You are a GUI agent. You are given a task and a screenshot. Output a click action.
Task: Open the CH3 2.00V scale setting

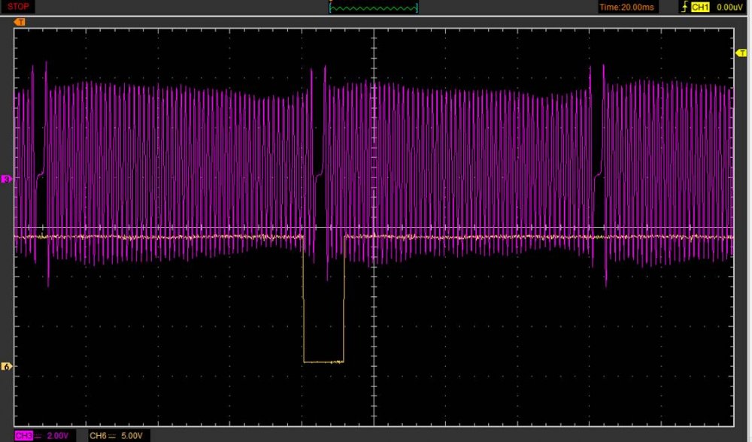(x=58, y=436)
